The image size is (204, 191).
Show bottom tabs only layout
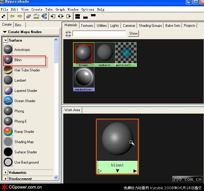tap(85, 16)
